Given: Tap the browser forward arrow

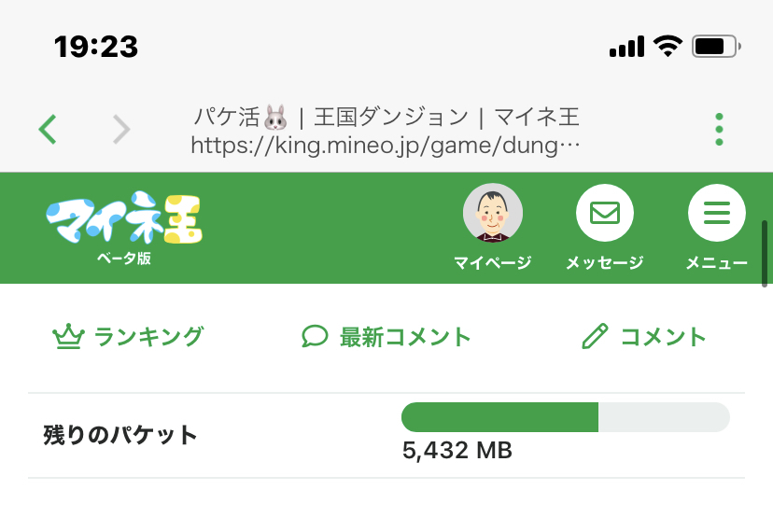Looking at the screenshot, I should [x=121, y=129].
